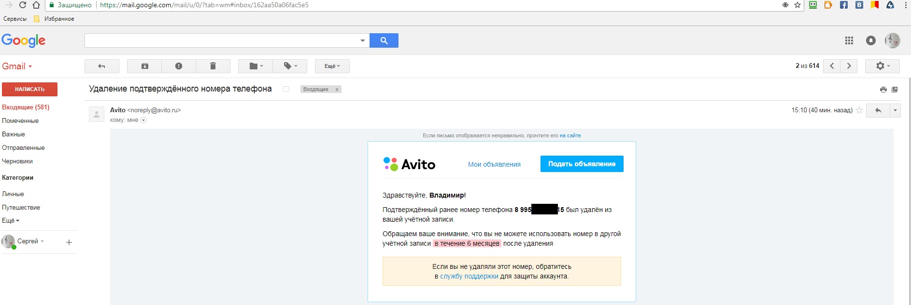Open the Ещё actions dropdown in toolbar

point(332,66)
